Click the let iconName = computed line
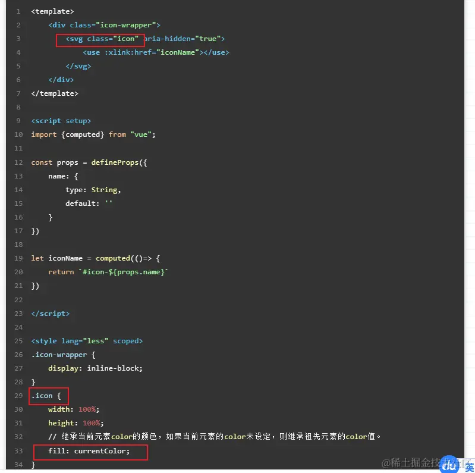The height and width of the screenshot is (473, 475). point(96,258)
